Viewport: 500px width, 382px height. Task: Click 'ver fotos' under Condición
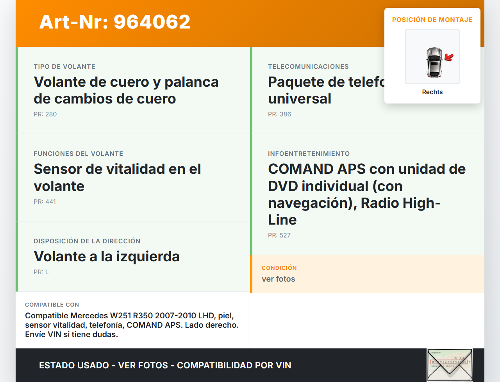pyautogui.click(x=279, y=279)
